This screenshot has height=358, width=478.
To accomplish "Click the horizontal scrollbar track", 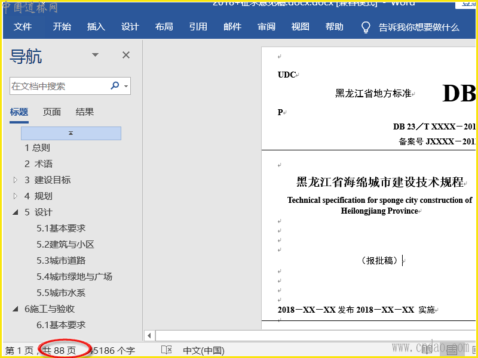I will click(x=315, y=336).
